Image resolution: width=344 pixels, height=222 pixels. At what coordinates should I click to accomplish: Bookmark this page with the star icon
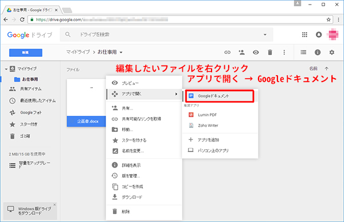[329, 20]
